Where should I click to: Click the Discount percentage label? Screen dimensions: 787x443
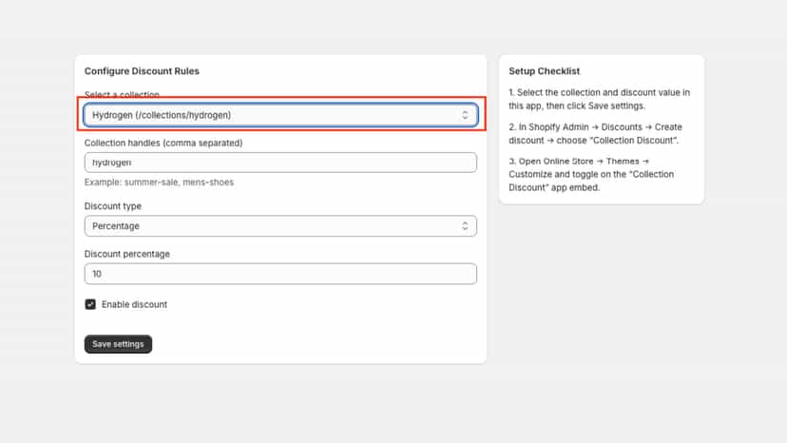pos(127,254)
